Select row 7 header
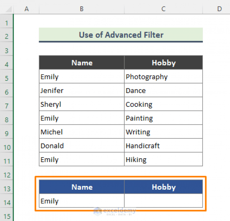The width and height of the screenshot is (230, 221). (x=7, y=104)
